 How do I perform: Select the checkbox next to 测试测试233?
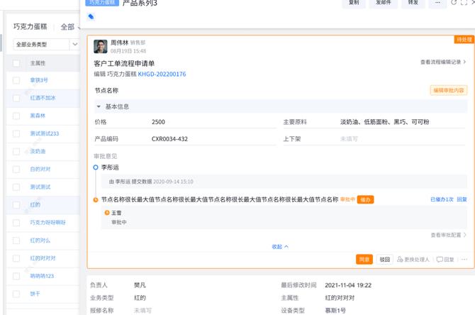tap(16, 133)
